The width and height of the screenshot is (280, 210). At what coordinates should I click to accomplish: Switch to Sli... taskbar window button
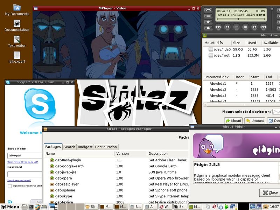click(x=92, y=207)
